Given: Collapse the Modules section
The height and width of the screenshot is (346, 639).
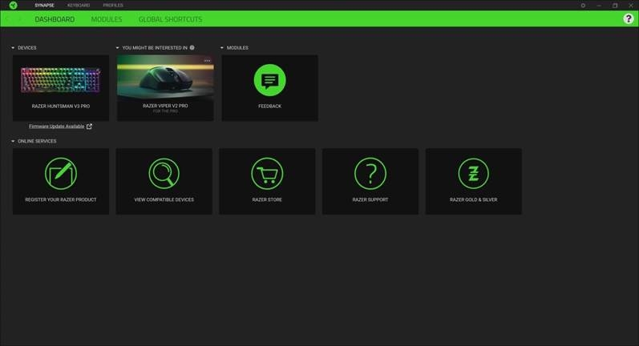Looking at the screenshot, I should (222, 47).
